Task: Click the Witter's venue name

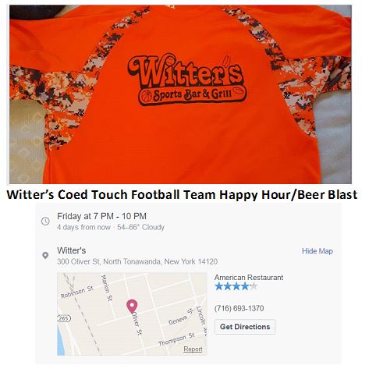Action: point(72,250)
